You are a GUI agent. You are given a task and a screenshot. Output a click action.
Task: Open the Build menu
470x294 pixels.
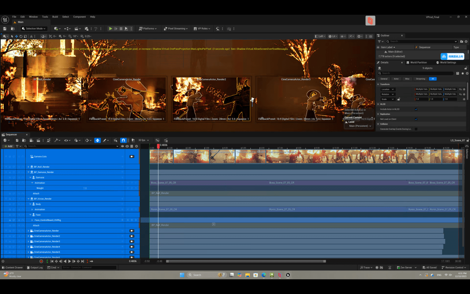click(x=55, y=17)
